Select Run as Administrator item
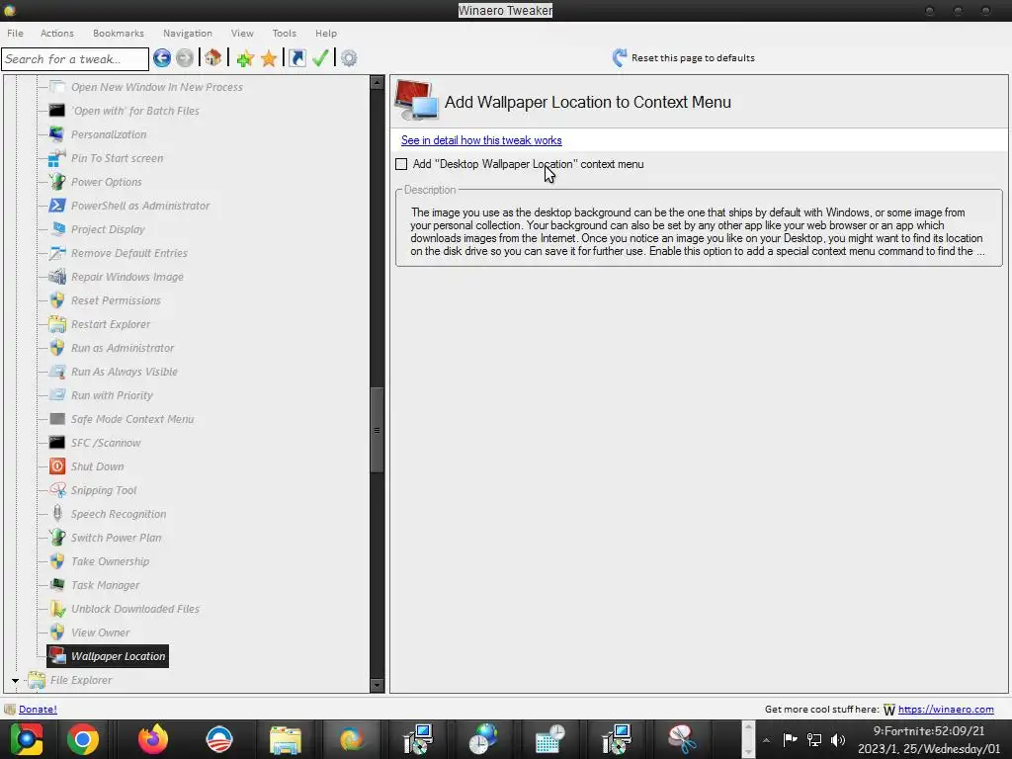1012x759 pixels. pos(123,348)
